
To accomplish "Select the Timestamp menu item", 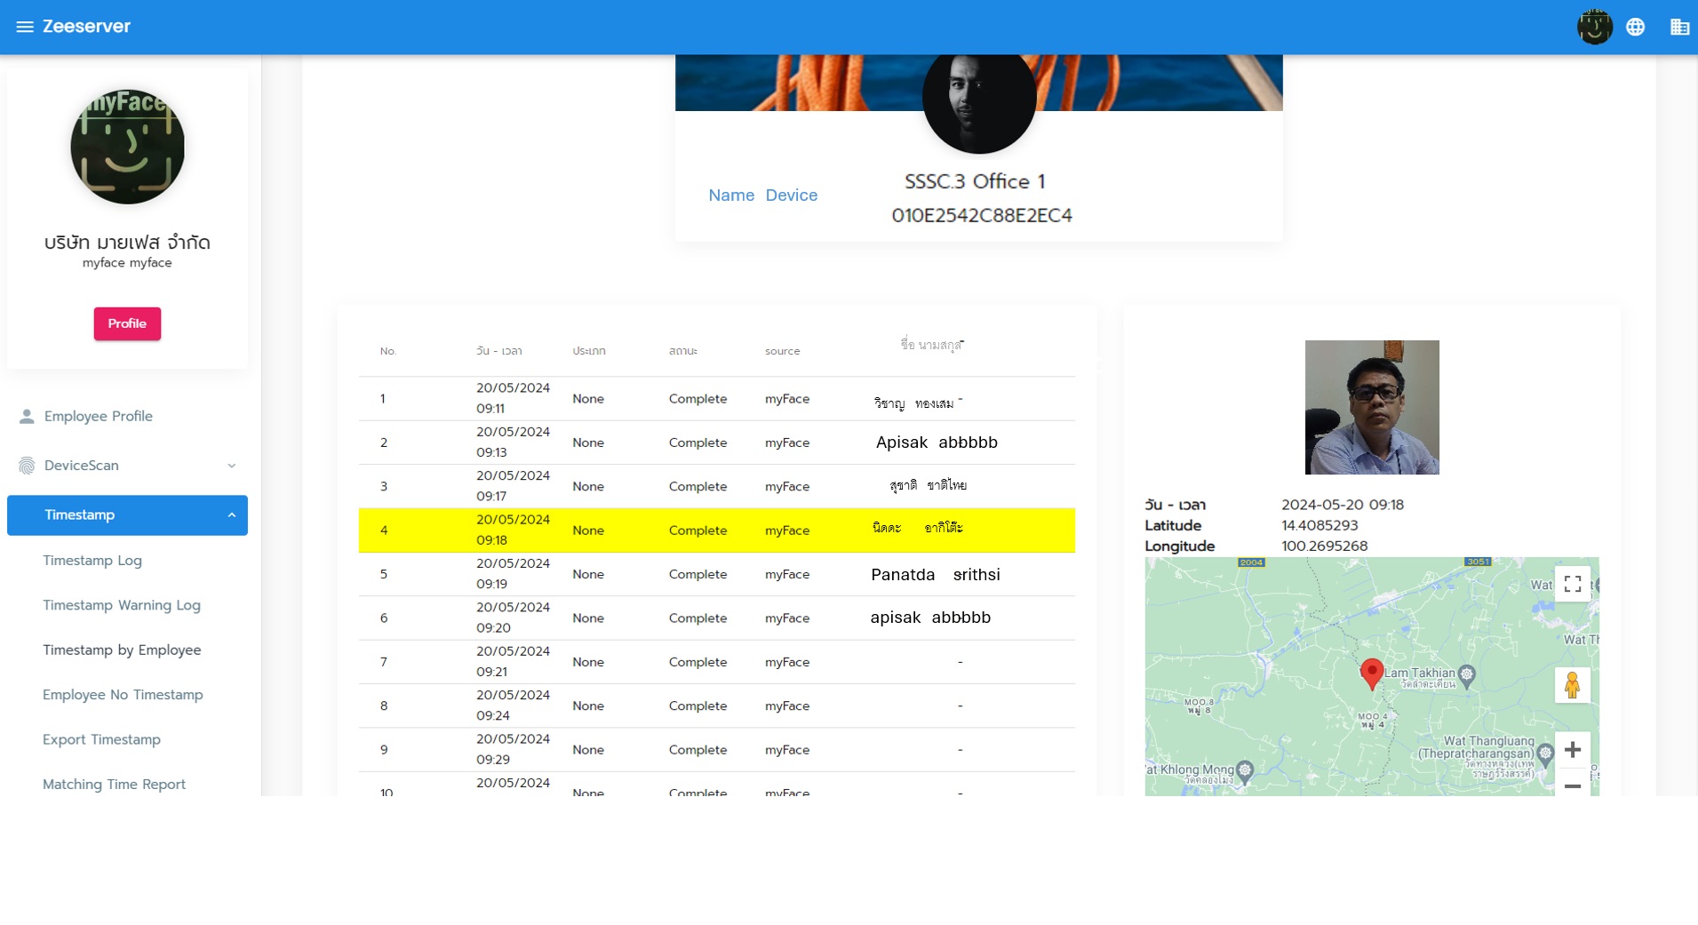I will pos(127,515).
